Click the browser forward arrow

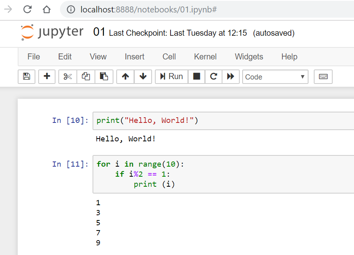pyautogui.click(x=8, y=10)
